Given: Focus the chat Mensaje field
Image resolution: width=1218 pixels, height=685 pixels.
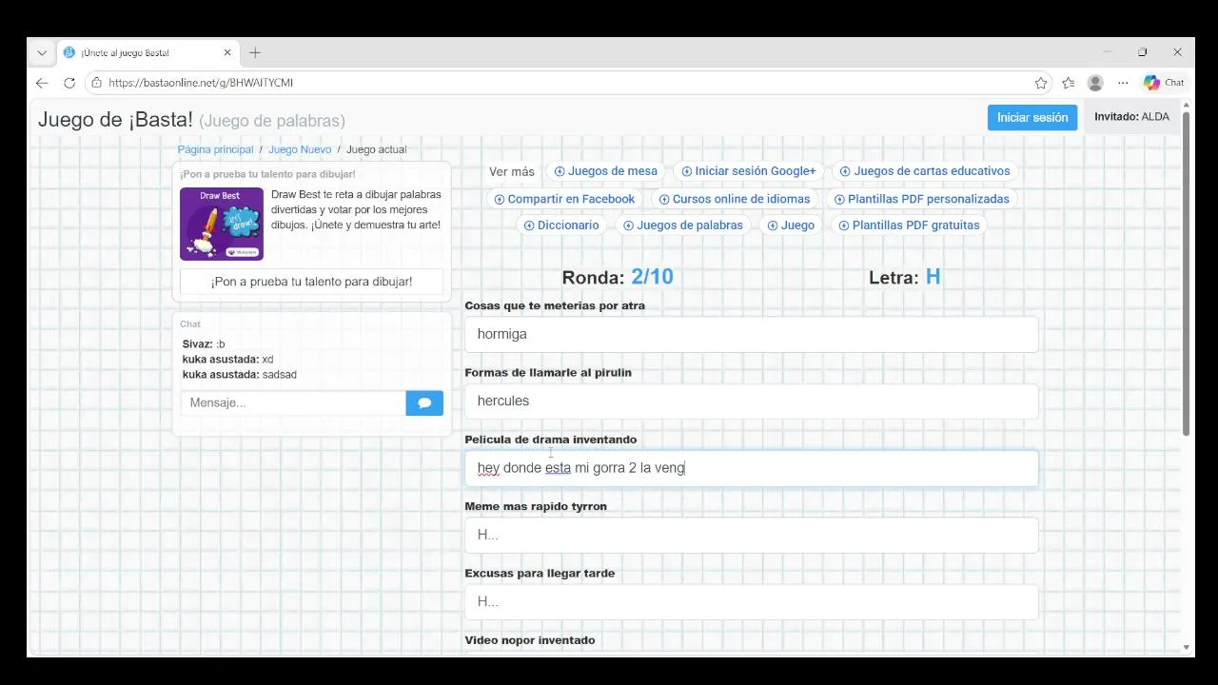Looking at the screenshot, I should 293,402.
